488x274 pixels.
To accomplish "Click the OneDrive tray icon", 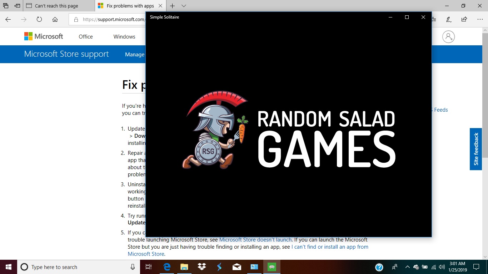I will point(416,267).
